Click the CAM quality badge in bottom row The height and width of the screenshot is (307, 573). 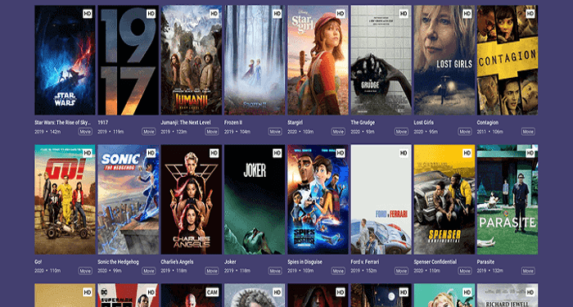[x=212, y=292]
